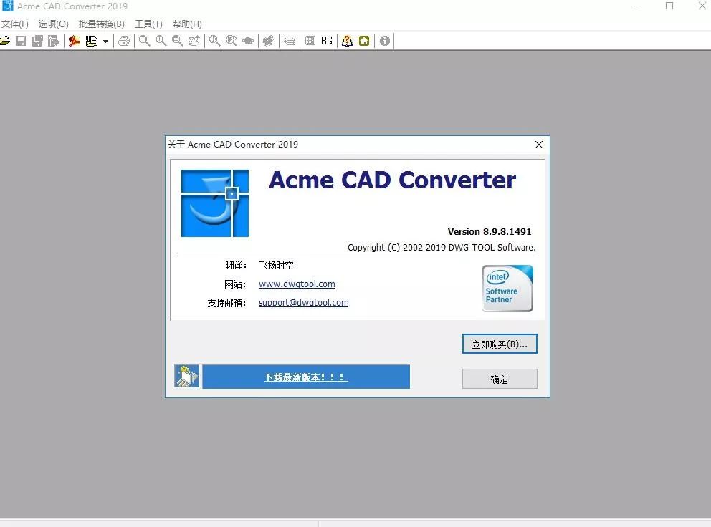Visit homepage via the green Home icon
Image resolution: width=711 pixels, height=527 pixels.
(x=364, y=41)
